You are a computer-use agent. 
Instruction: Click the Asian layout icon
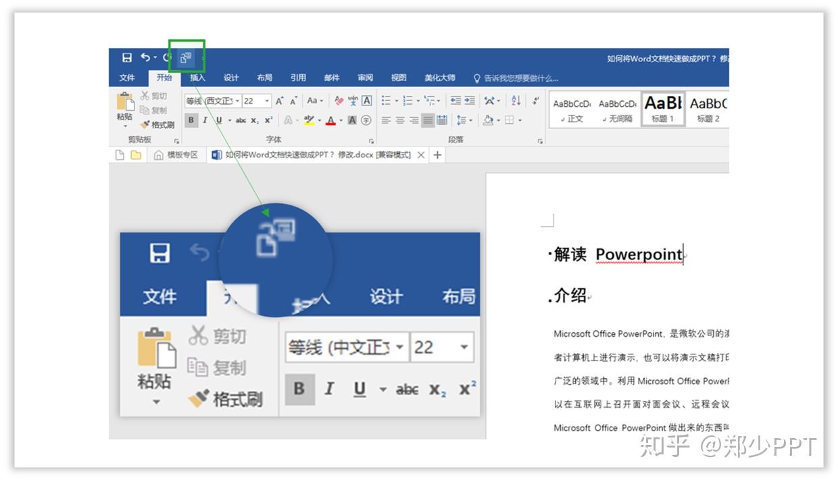[x=490, y=101]
